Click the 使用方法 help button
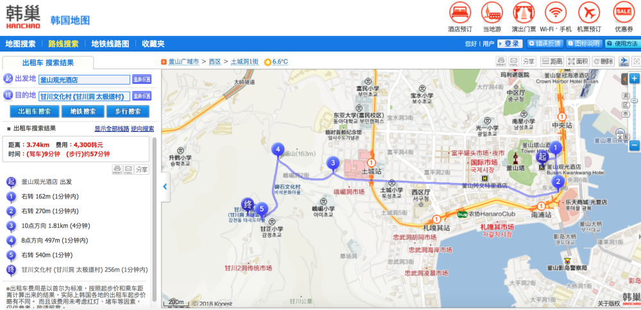The height and width of the screenshot is (310, 641). click(x=622, y=44)
